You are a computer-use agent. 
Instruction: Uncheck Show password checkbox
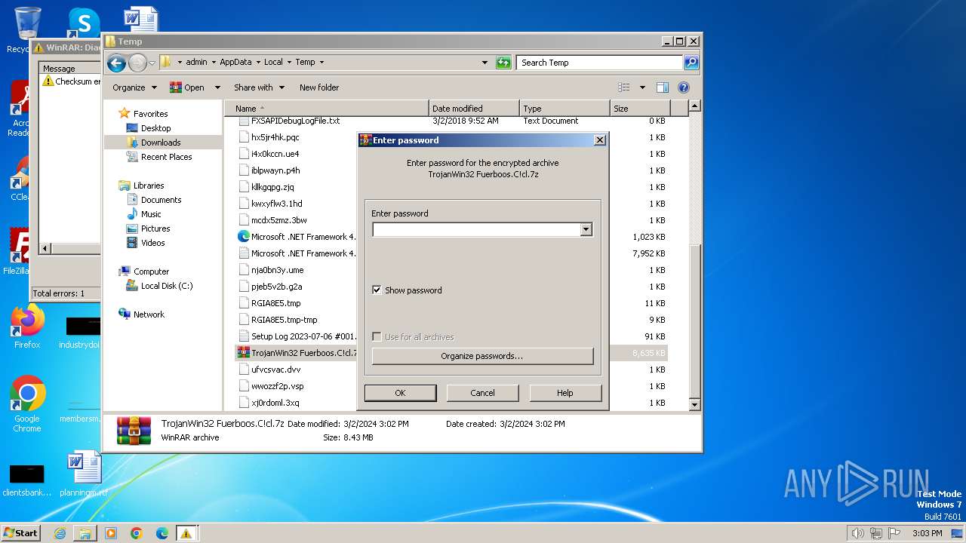[377, 290]
